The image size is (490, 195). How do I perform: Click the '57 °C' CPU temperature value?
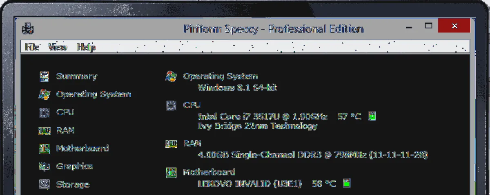350,116
